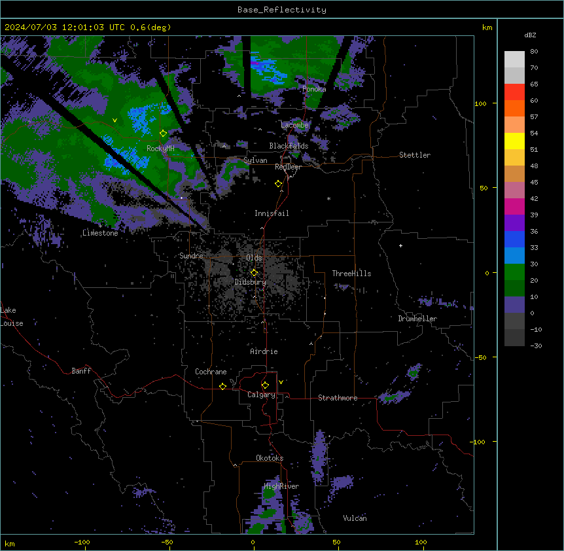Image resolution: width=564 pixels, height=551 pixels.
Task: Click the Blackfalds city label
Action: 289,146
